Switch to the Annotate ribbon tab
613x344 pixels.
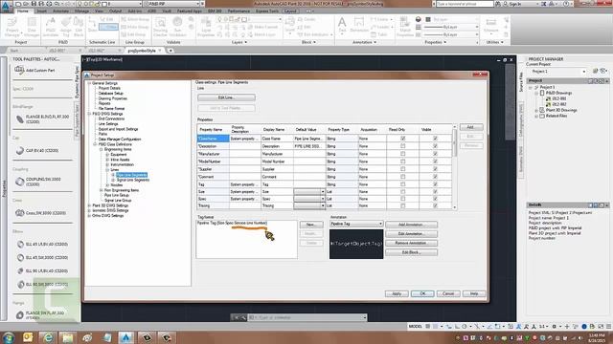[x=60, y=11]
